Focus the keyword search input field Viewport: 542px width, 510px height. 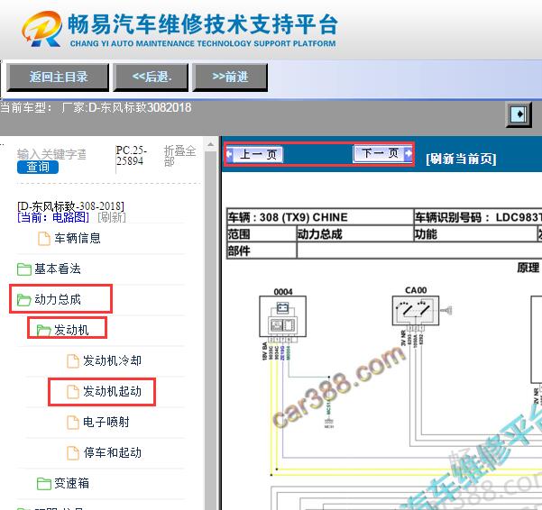[51, 154]
